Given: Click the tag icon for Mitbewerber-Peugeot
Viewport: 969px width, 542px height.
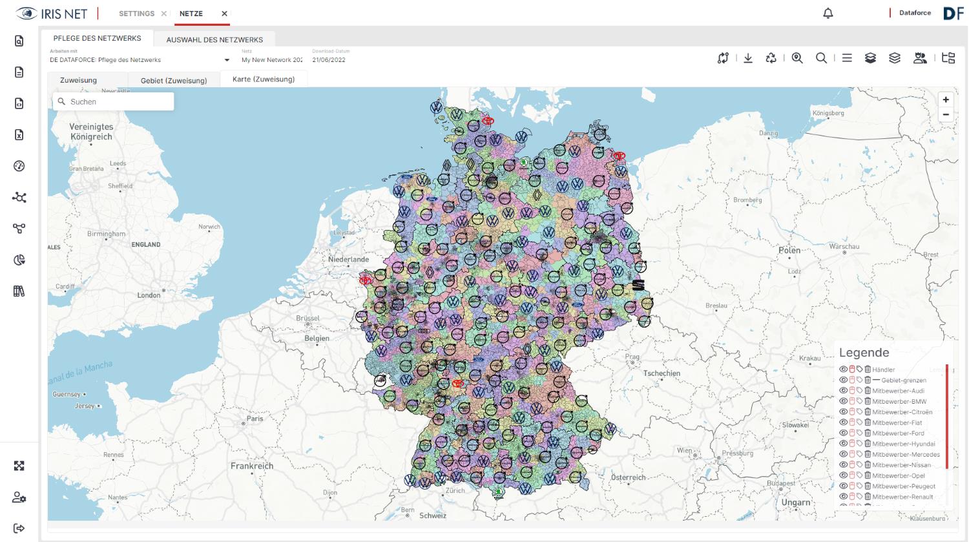Looking at the screenshot, I should coord(860,486).
